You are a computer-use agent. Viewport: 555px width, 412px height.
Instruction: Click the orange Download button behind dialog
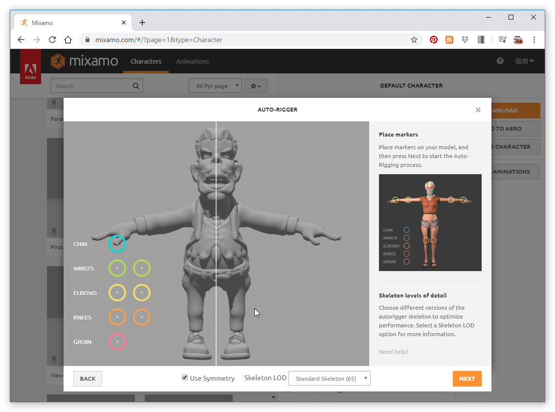(516, 111)
